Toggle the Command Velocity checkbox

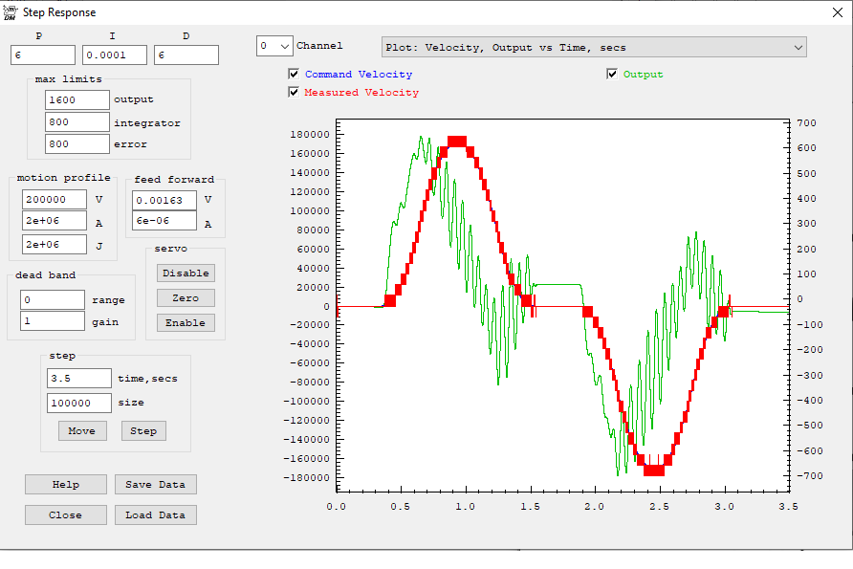295,75
